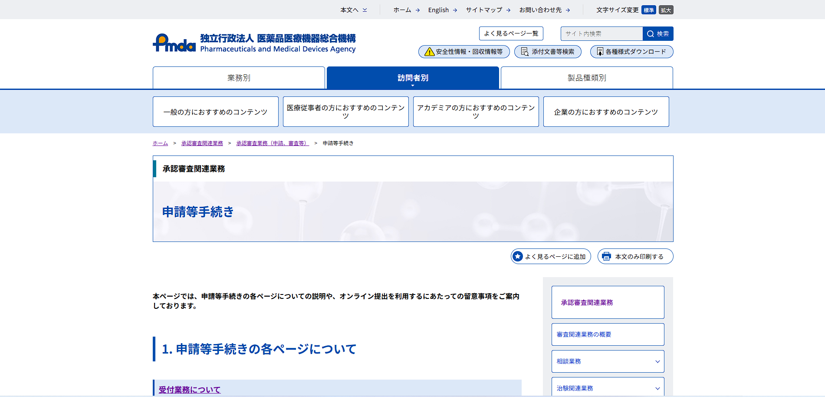The width and height of the screenshot is (825, 397).
Task: Click the サイト内検索 search input field
Action: click(601, 34)
